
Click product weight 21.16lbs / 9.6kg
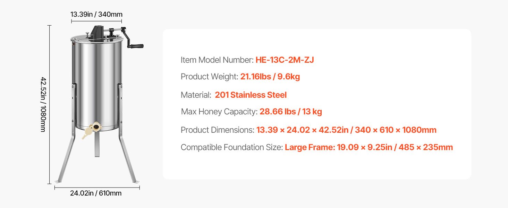[270, 77]
